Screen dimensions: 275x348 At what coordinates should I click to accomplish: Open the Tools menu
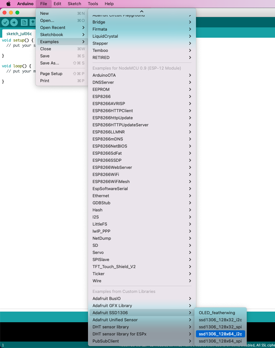pos(93,4)
